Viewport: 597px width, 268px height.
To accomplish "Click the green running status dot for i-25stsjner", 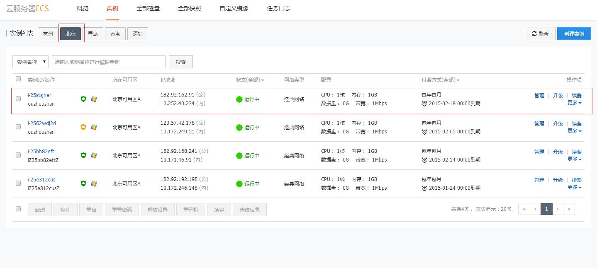I will 239,99.
